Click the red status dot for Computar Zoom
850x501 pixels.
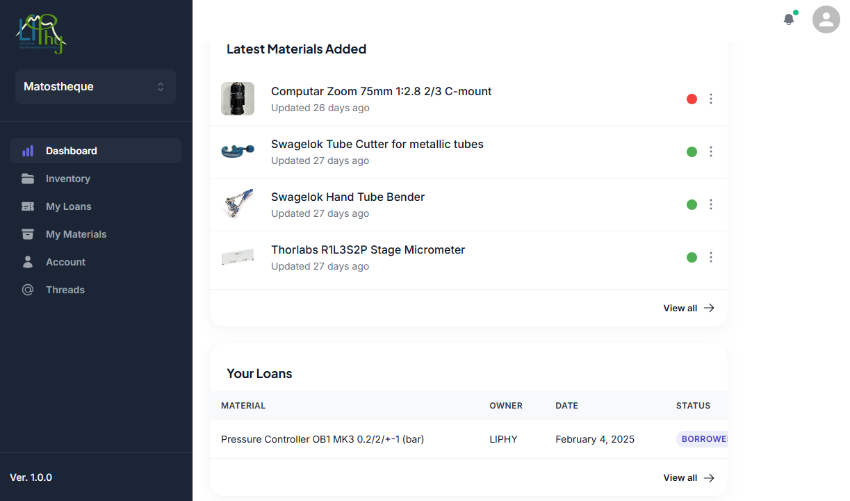click(692, 99)
